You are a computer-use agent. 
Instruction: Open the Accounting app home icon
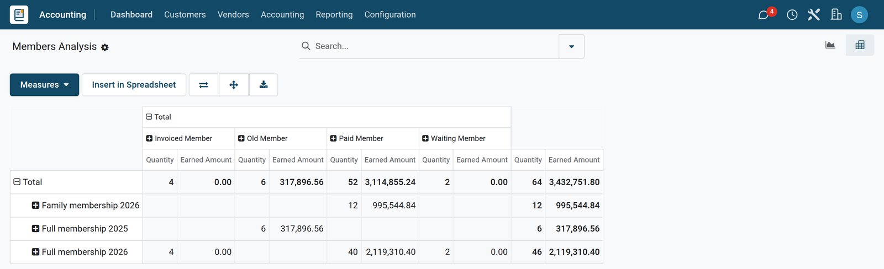(x=19, y=14)
